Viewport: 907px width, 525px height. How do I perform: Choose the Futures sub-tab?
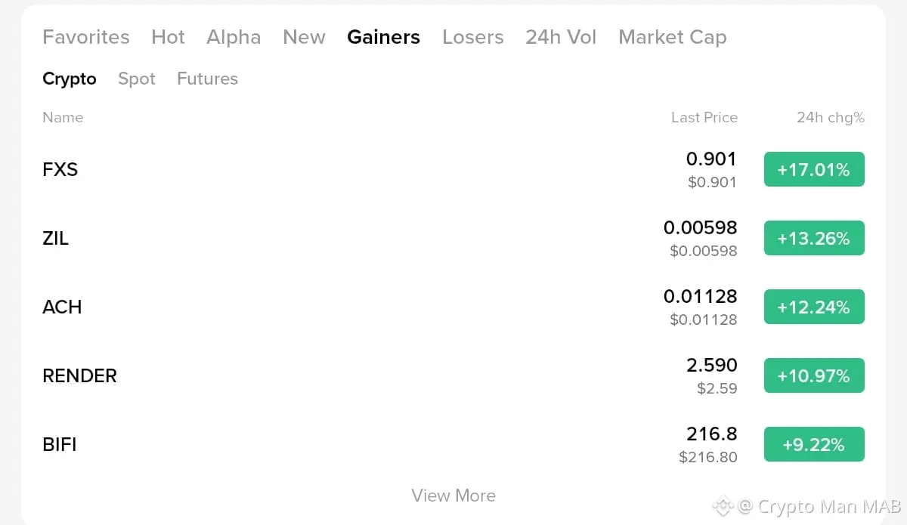[207, 79]
